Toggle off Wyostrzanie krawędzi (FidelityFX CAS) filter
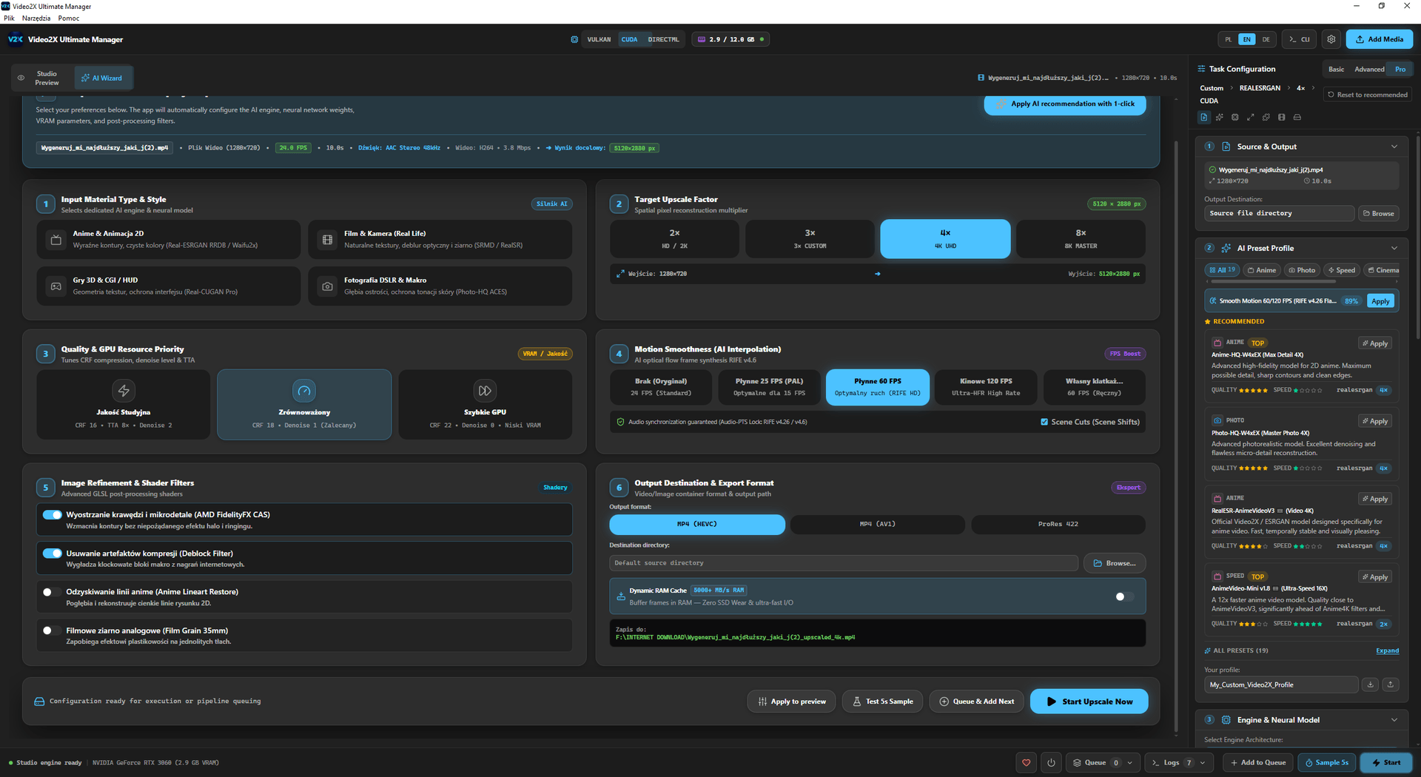This screenshot has width=1421, height=777. click(x=52, y=515)
